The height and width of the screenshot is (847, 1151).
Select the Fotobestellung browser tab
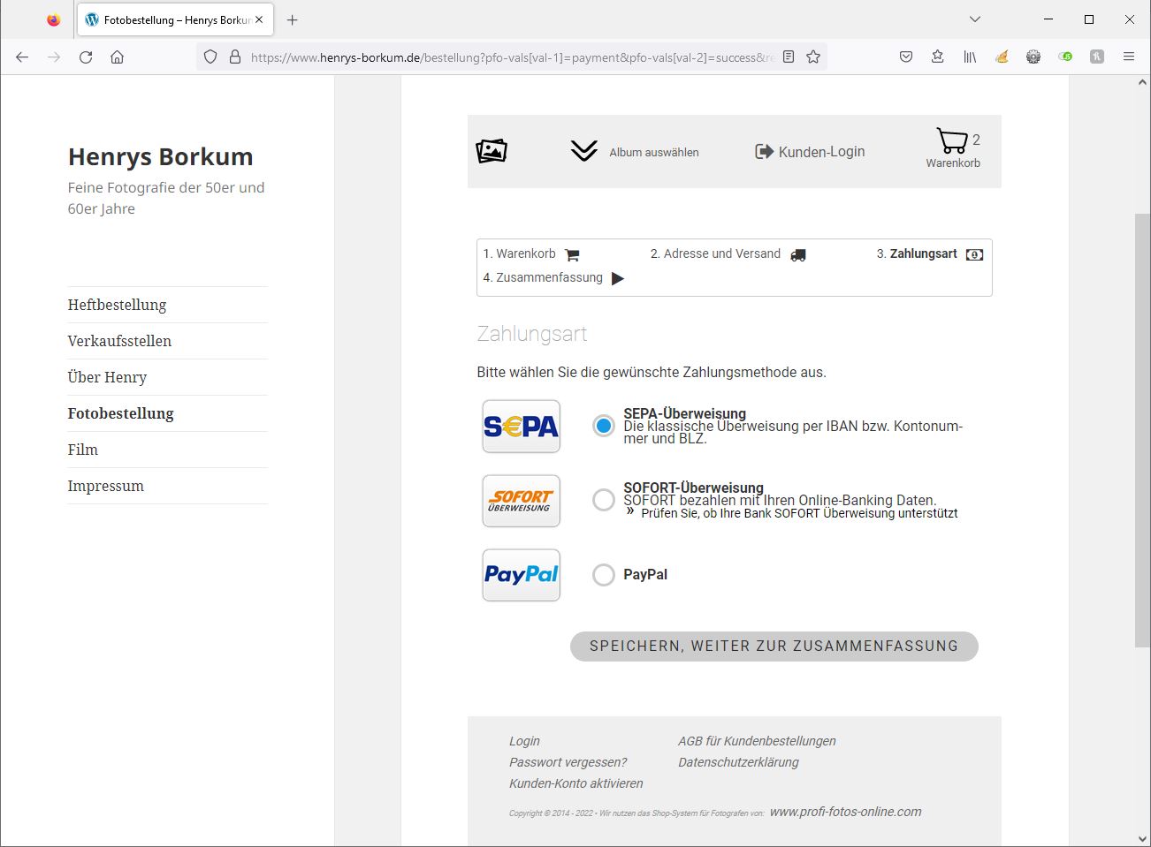tap(176, 19)
